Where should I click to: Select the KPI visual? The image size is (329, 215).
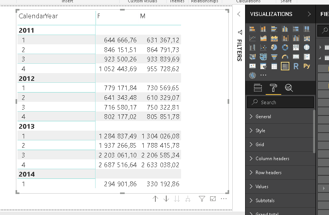coord(252,66)
